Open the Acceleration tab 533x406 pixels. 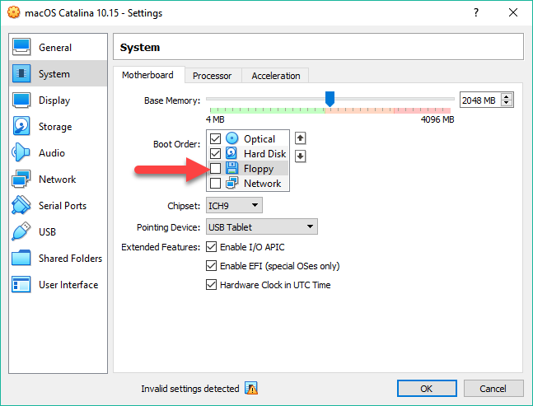(276, 76)
